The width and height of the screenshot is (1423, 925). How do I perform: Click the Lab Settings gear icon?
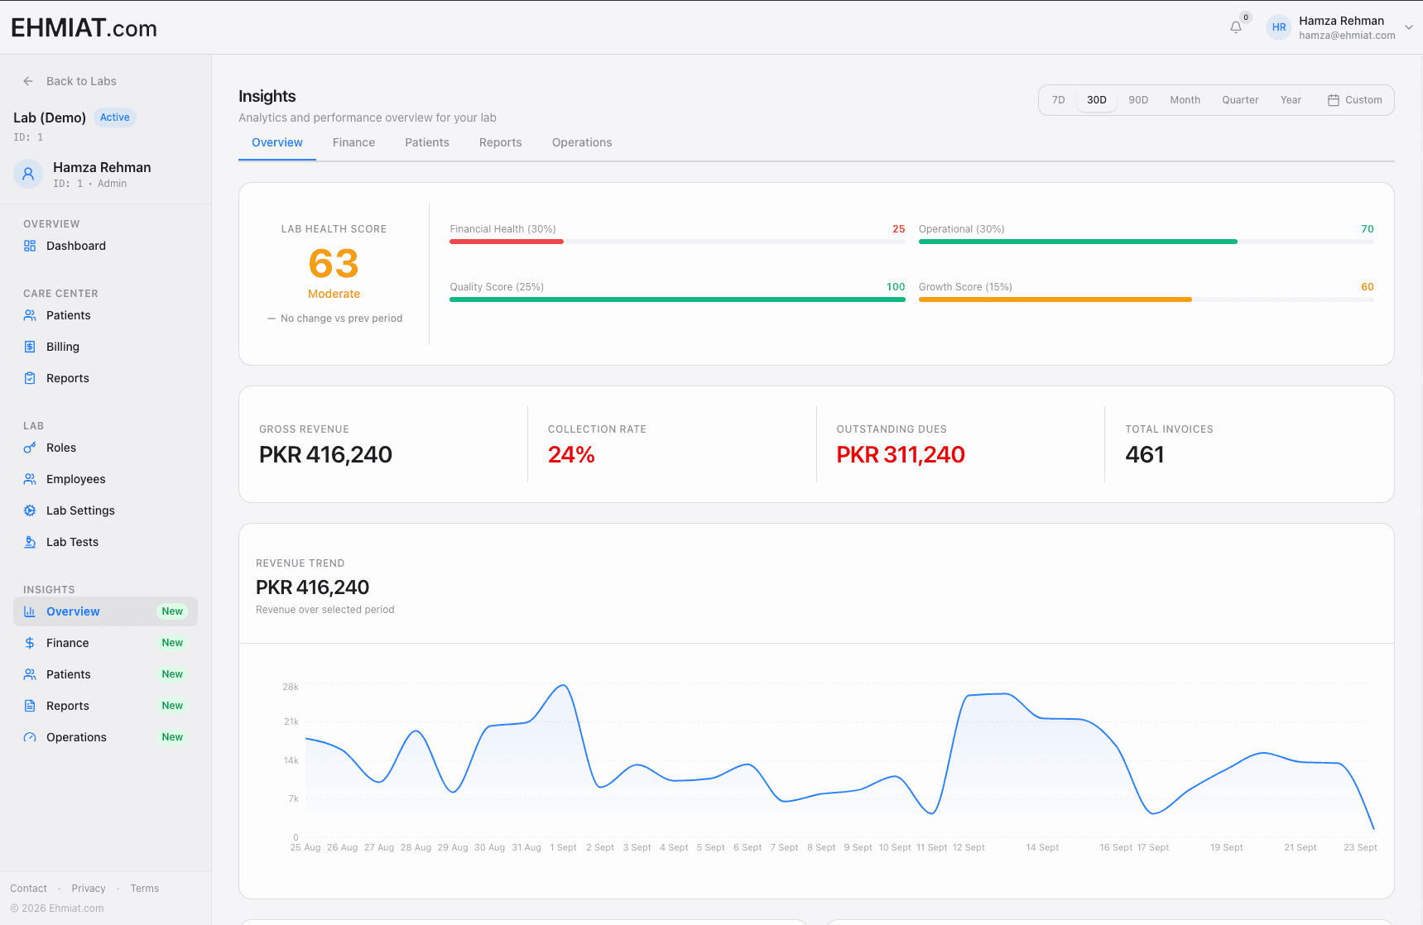(x=30, y=510)
